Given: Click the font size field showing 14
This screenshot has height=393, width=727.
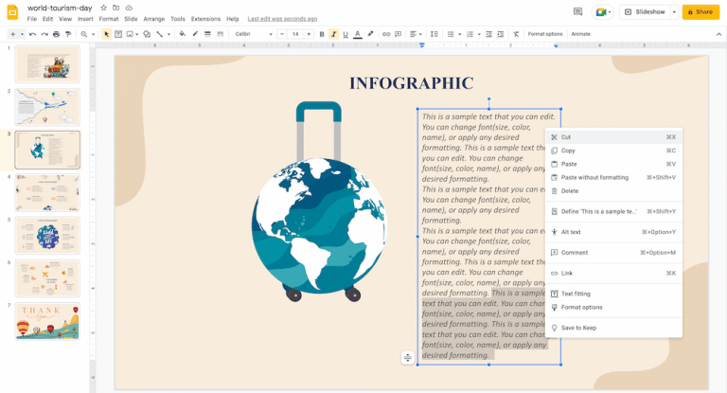Looking at the screenshot, I should point(295,34).
